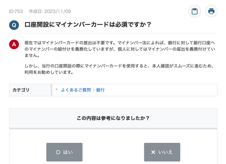Click the ID:753 text
Screen dimensions: 226x164
tap(16, 11)
